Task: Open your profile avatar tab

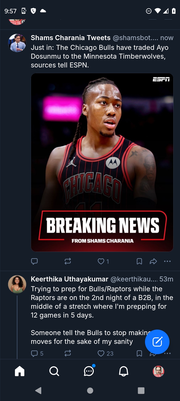Action: tap(158, 371)
